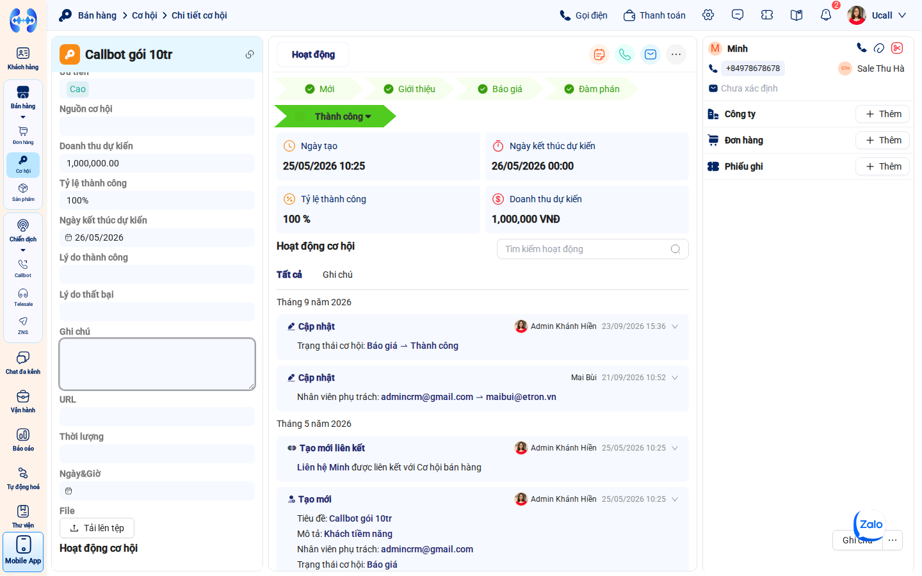Screen dimensions: 922x576
Task: Open Báo cáo reports section
Action: (23, 440)
